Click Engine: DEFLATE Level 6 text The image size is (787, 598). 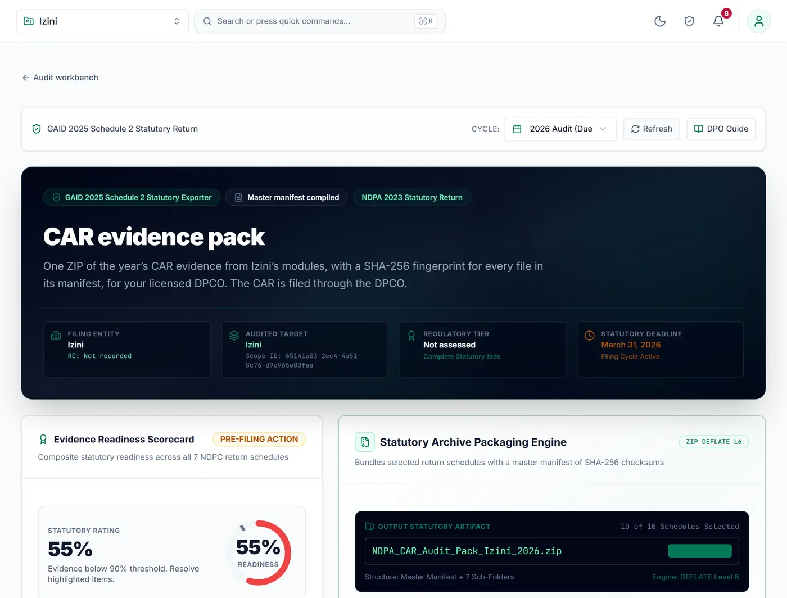[695, 577]
